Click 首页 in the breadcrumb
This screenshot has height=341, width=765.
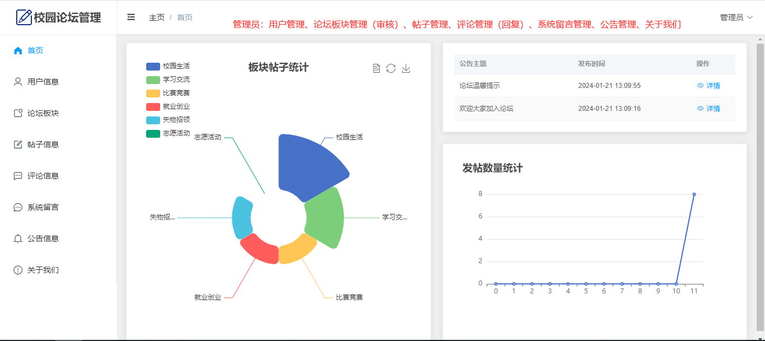click(x=185, y=17)
